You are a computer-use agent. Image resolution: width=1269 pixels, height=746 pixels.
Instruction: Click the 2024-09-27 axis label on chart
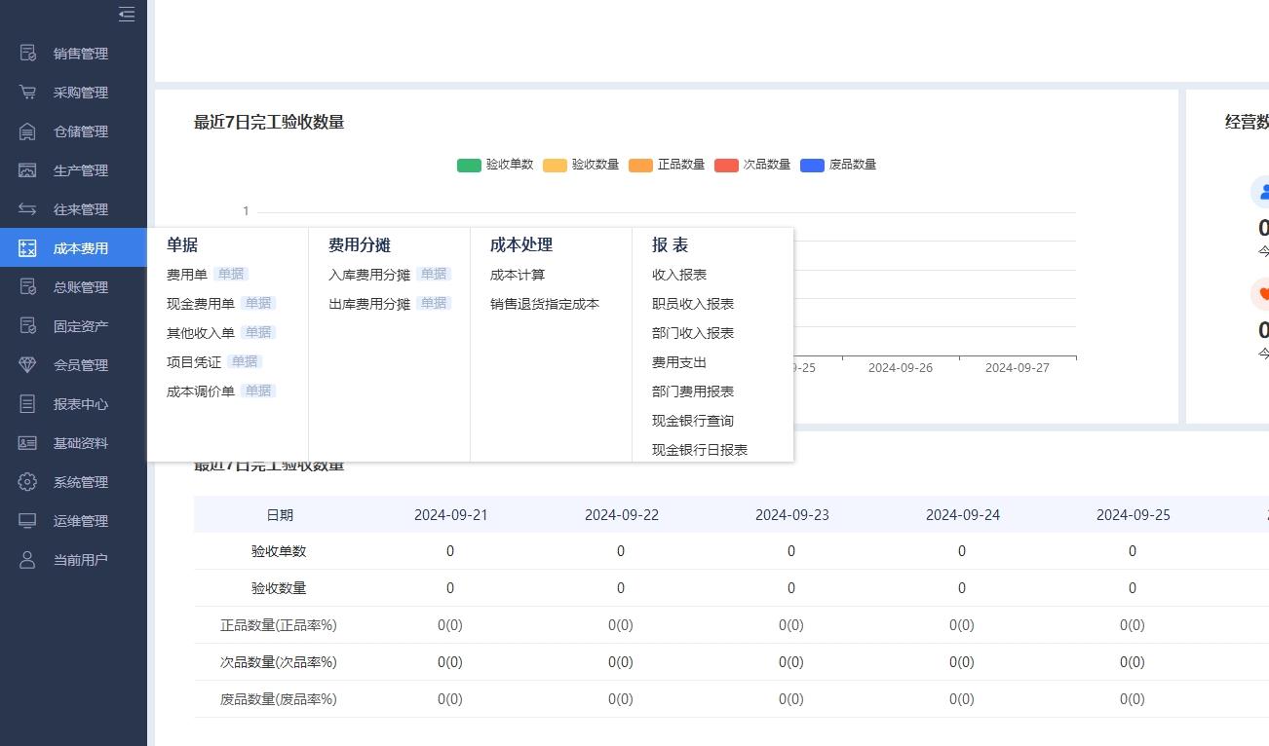1018,368
